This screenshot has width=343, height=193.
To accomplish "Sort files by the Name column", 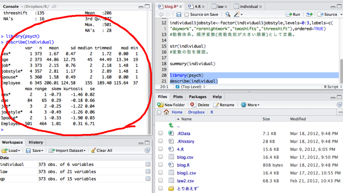I will [187, 119].
